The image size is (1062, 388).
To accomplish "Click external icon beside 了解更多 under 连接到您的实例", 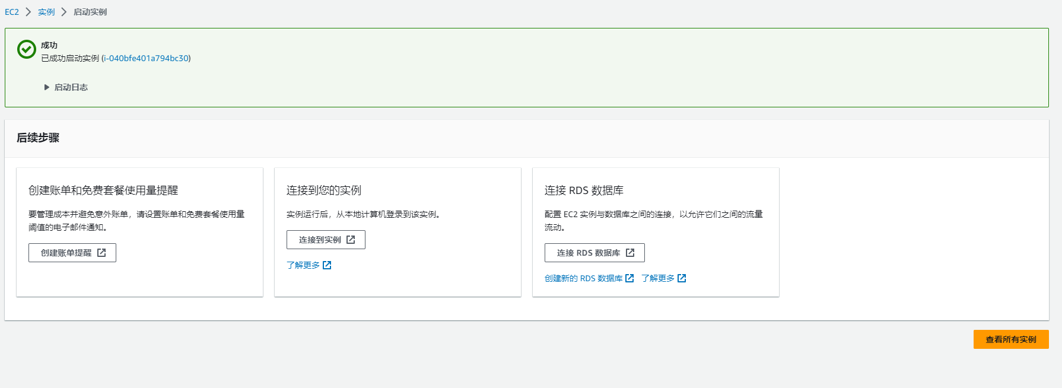I will point(327,265).
